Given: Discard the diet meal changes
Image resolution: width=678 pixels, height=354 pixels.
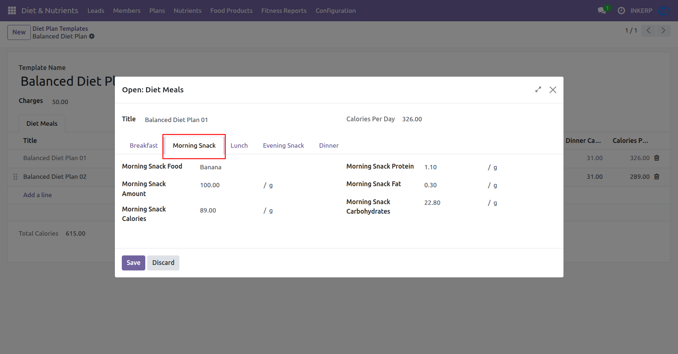Looking at the screenshot, I should 163,263.
